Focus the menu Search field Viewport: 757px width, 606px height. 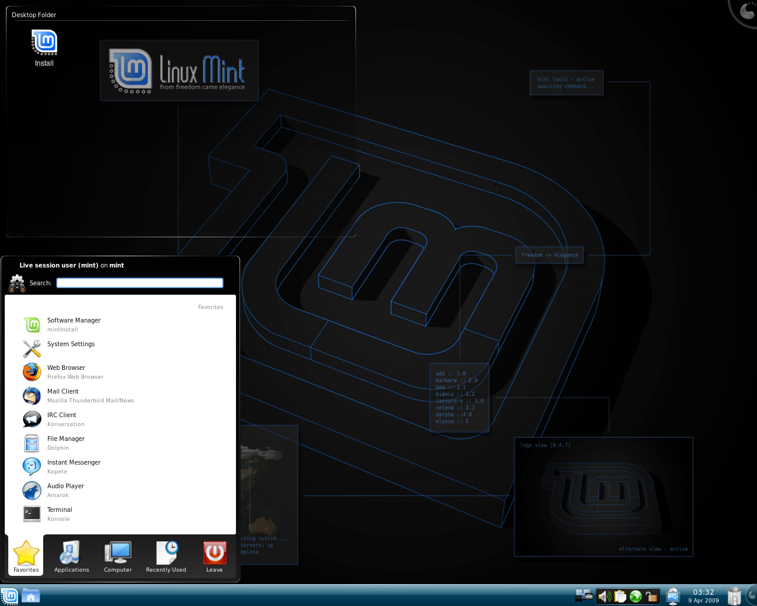pyautogui.click(x=140, y=283)
